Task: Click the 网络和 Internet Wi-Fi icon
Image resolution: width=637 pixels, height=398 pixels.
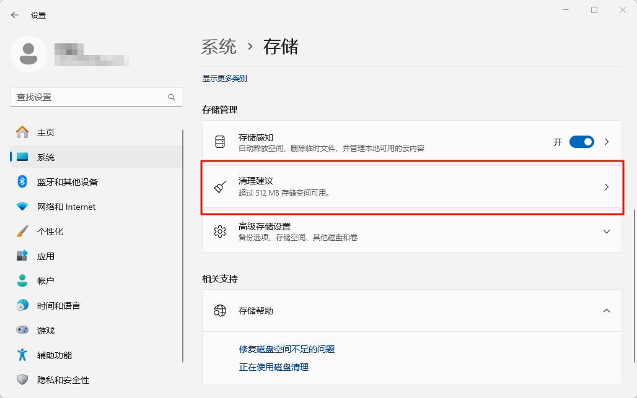Action: (22, 207)
